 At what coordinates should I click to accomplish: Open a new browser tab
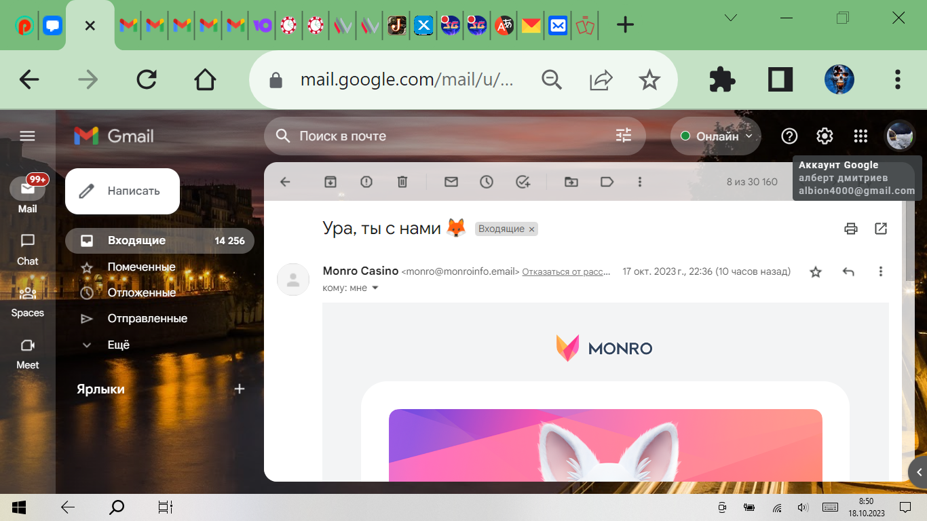click(x=625, y=26)
